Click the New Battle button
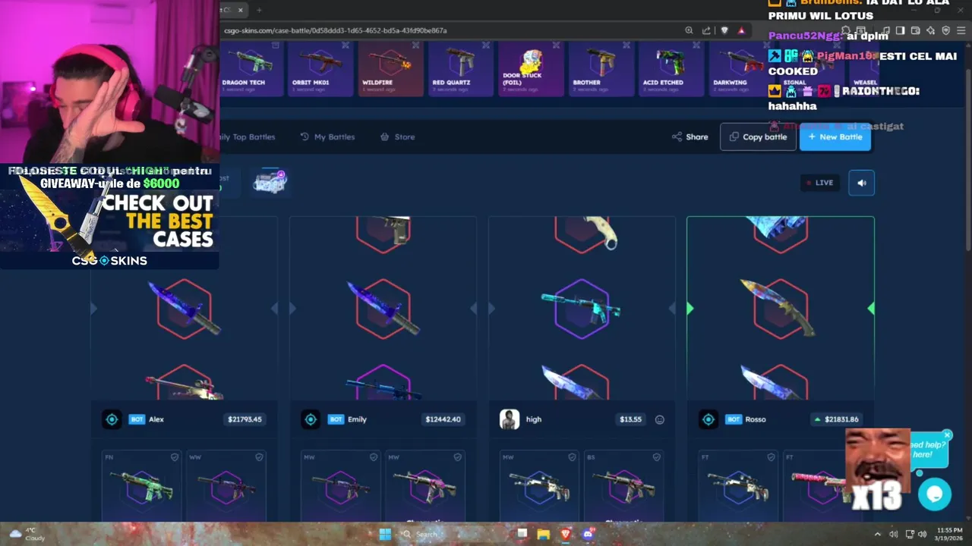 [x=835, y=136]
